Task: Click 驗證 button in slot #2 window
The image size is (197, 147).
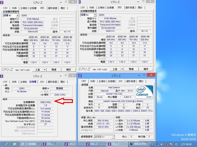Action: click(x=54, y=70)
